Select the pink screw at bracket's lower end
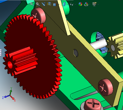The width and height of the screenshot is (123, 110). click(105, 87)
